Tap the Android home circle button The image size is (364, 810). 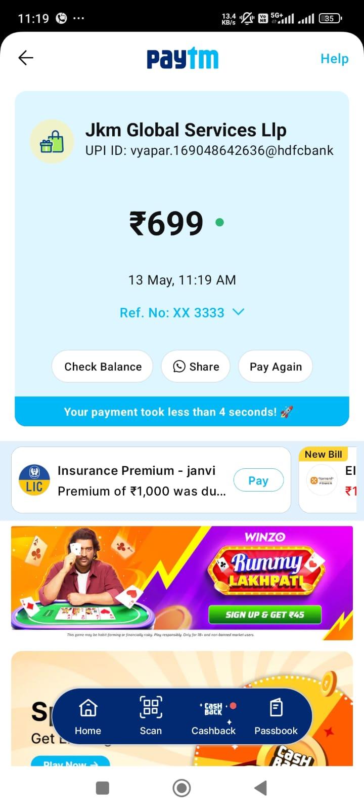coord(181,788)
